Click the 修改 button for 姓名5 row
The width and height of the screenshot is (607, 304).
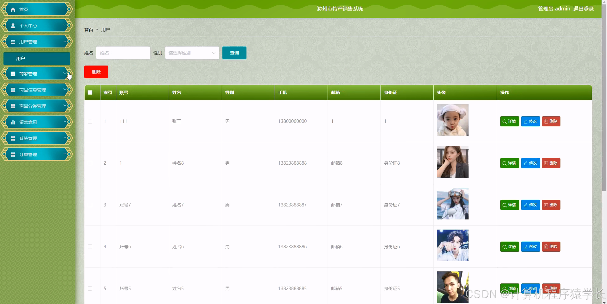pos(531,288)
